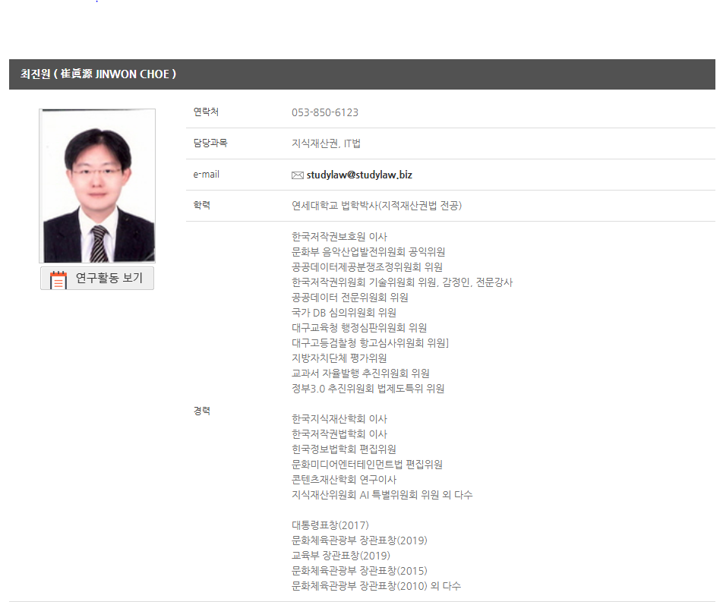Click the 연세대학교 법학박사 education text
723x602 pixels.
tap(376, 206)
